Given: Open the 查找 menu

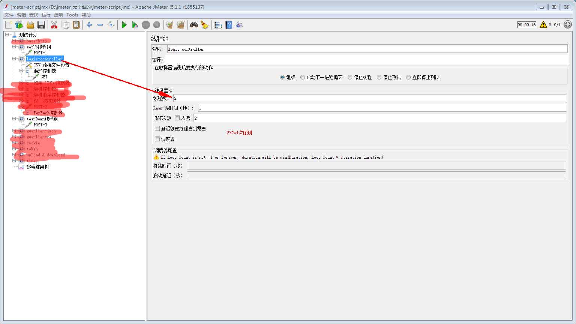Looking at the screenshot, I should [x=34, y=15].
